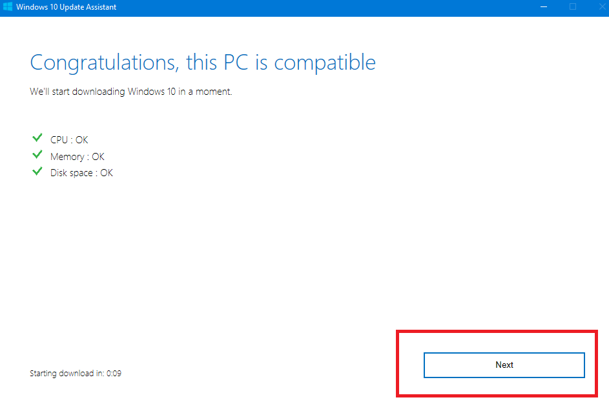Viewport: 609px width, 402px height.
Task: Click the Windows logo in title bar
Action: [x=7, y=6]
